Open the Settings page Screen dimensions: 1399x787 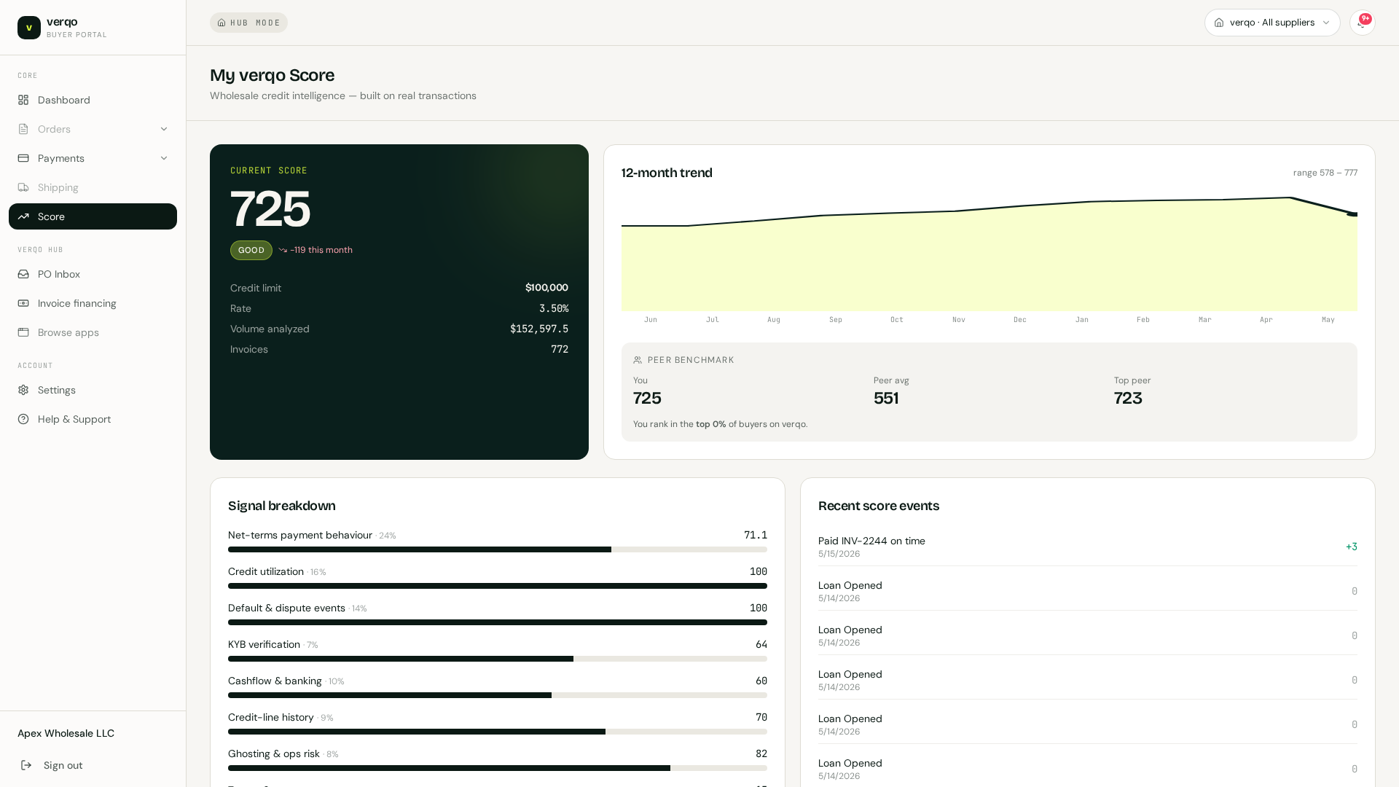coord(93,390)
